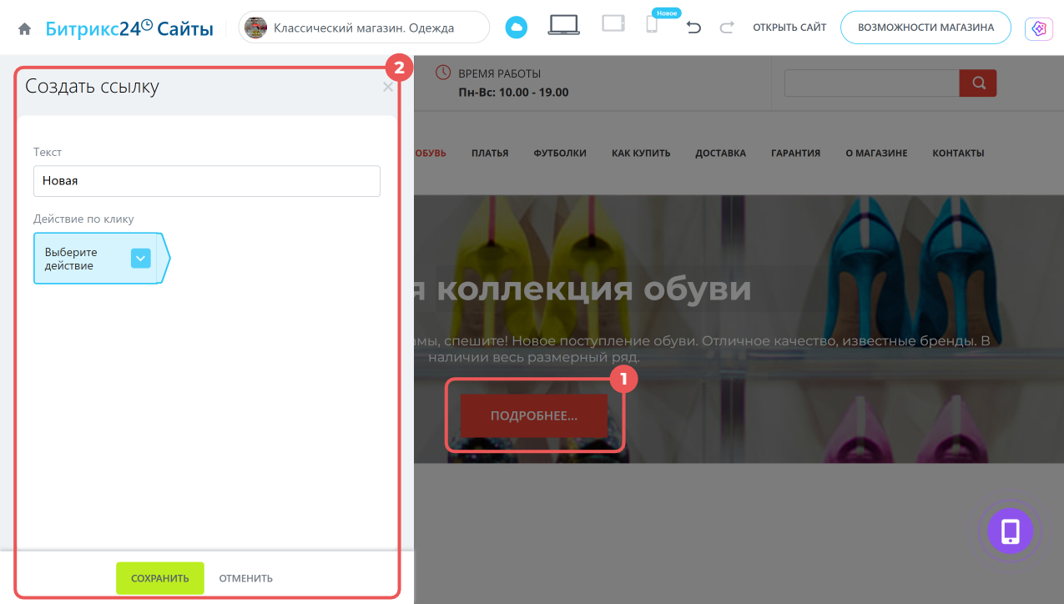Open the ФУТБОЛКИ menu item
The image size is (1064, 604).
(x=560, y=153)
